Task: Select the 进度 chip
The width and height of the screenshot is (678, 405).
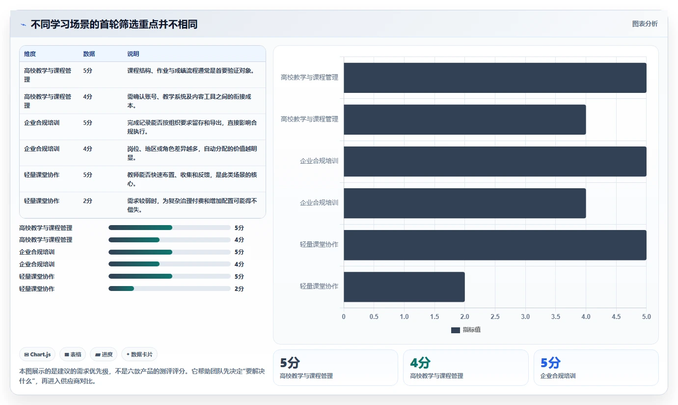Action: [x=104, y=354]
